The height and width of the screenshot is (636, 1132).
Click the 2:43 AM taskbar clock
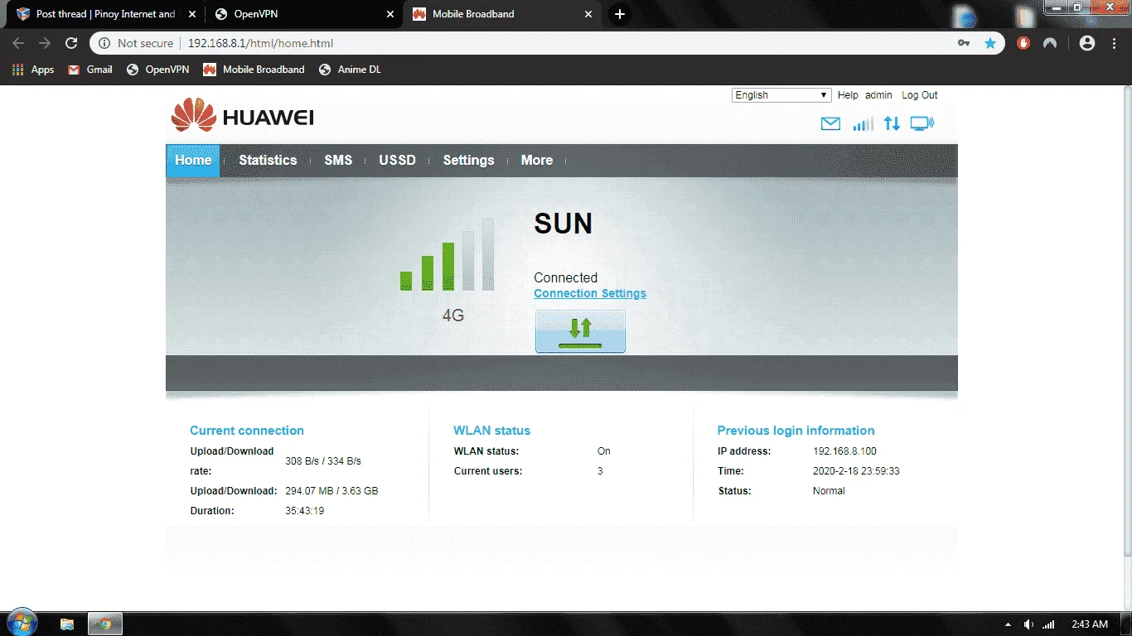point(1089,624)
